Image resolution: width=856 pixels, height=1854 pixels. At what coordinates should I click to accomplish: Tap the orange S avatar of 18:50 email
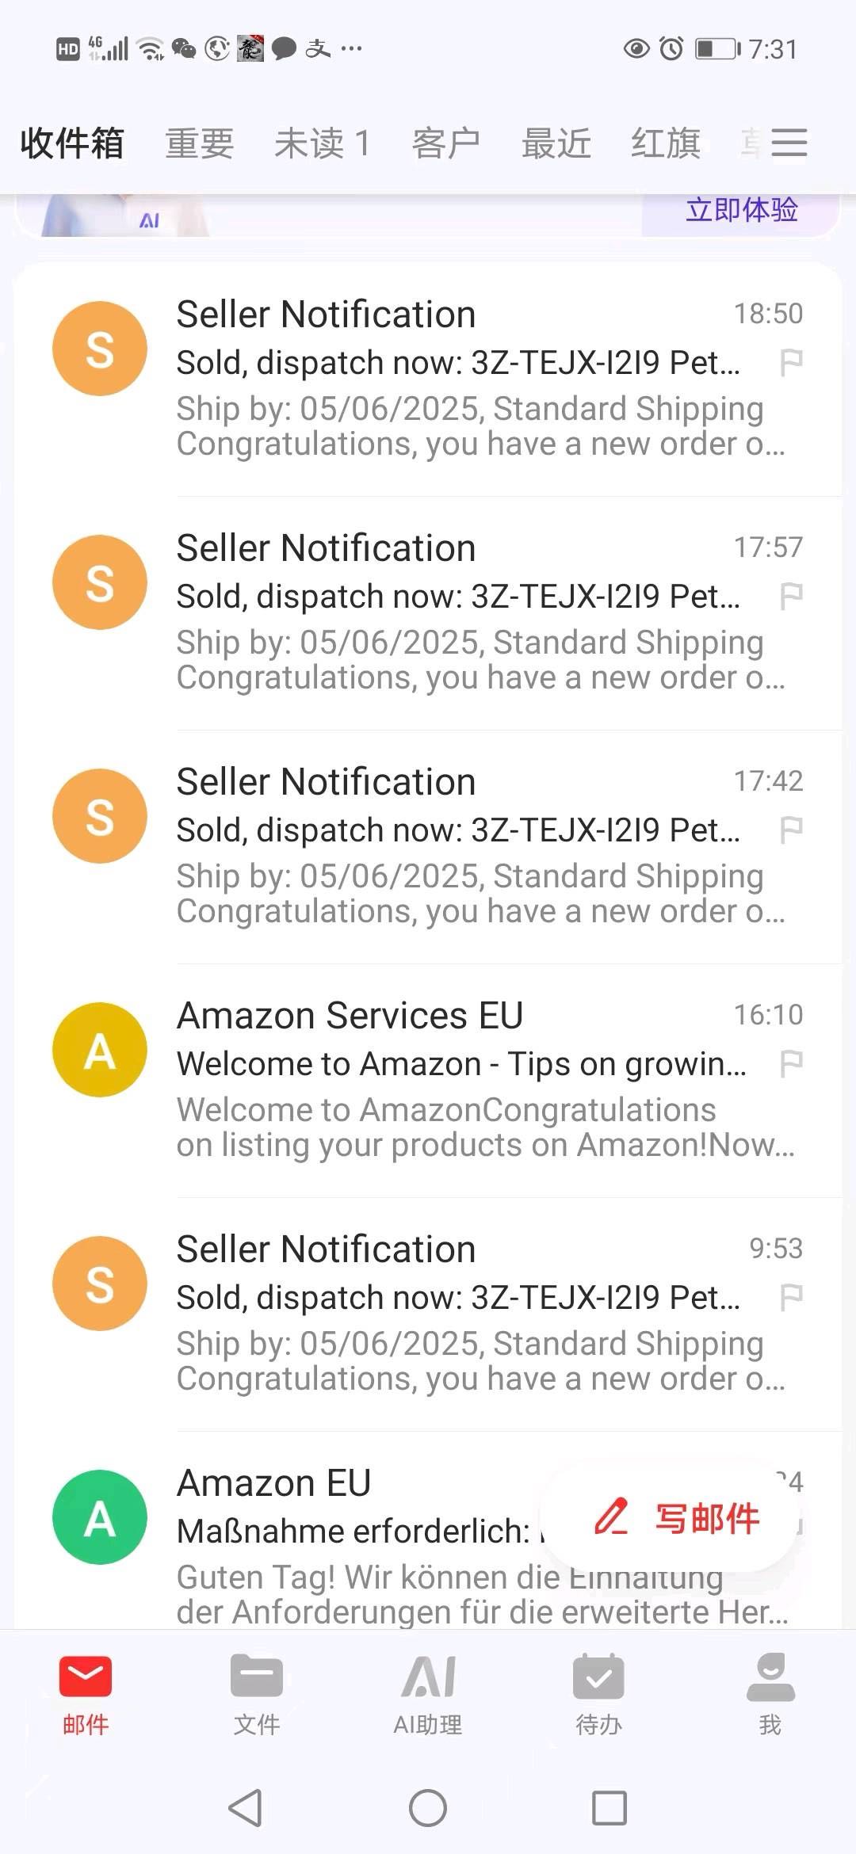point(100,349)
